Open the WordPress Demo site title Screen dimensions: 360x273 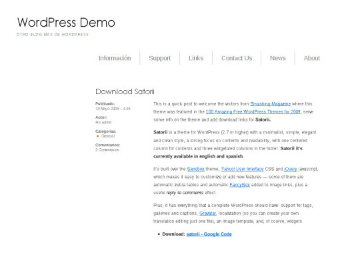coord(66,23)
